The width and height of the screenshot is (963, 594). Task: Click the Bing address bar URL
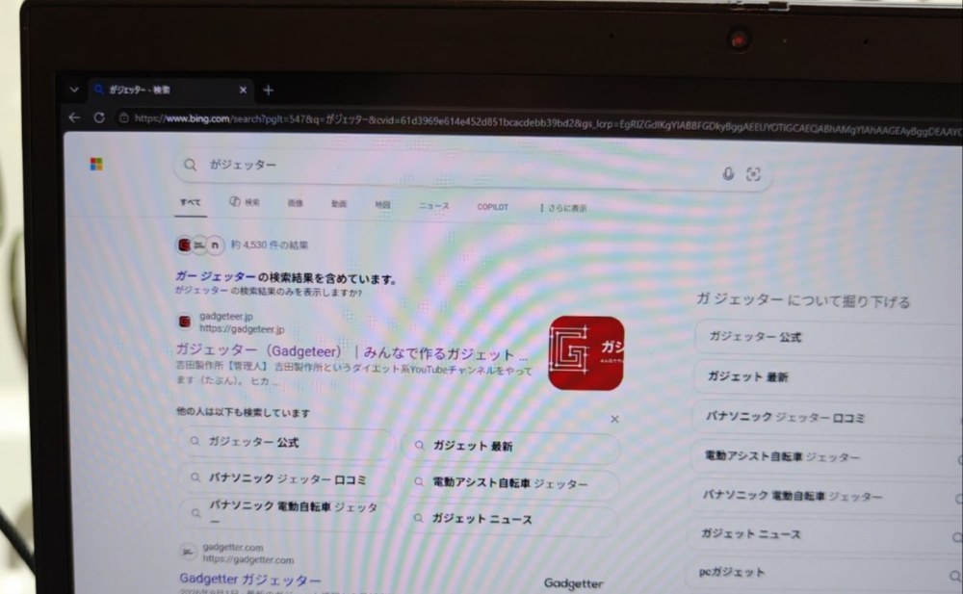pos(547,125)
